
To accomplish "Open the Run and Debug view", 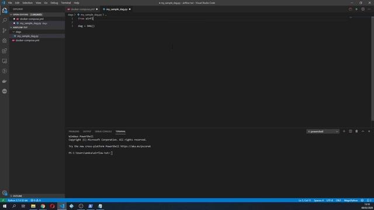I will tap(5, 41).
